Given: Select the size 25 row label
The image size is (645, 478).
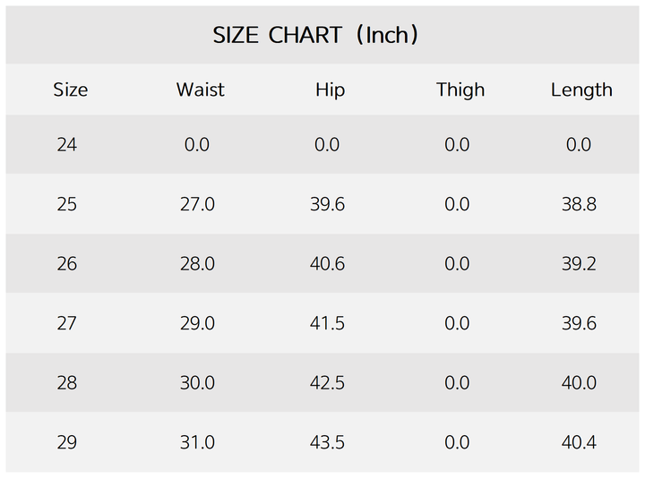Looking at the screenshot, I should (x=67, y=204).
